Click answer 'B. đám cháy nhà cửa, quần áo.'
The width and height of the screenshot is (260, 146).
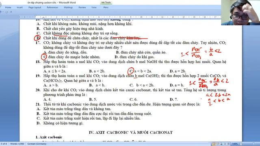click(141, 52)
